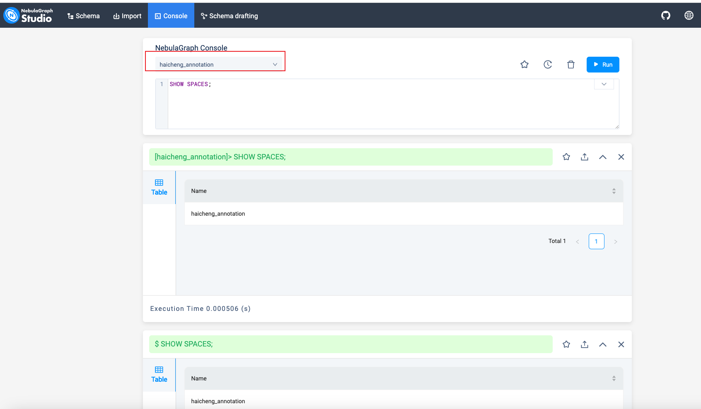This screenshot has height=409, width=701.
Task: Open the haicheng_annotation space dropdown
Action: click(x=219, y=65)
